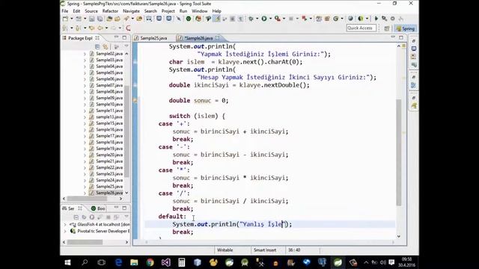This screenshot has width=479, height=269.
Task: Click the editor vertical scrollbar thumb
Action: (399, 152)
